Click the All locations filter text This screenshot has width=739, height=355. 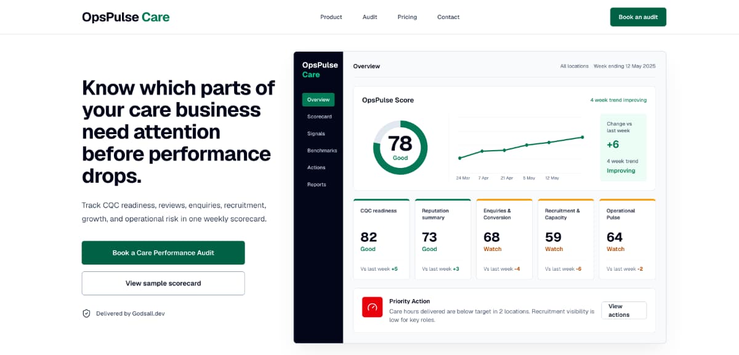[575, 66]
